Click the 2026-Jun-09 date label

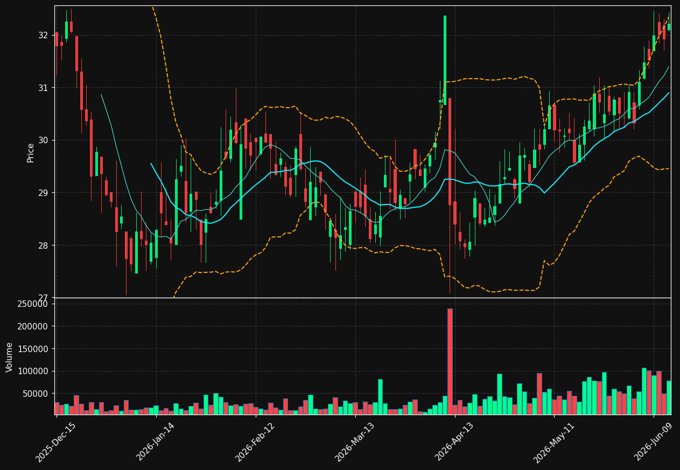point(654,443)
